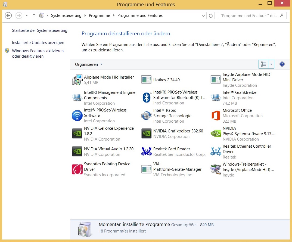Select the NVIDIA Virtual Audio 1.2.20 name
Viewport: 292px width, 242px height.
tap(109, 149)
